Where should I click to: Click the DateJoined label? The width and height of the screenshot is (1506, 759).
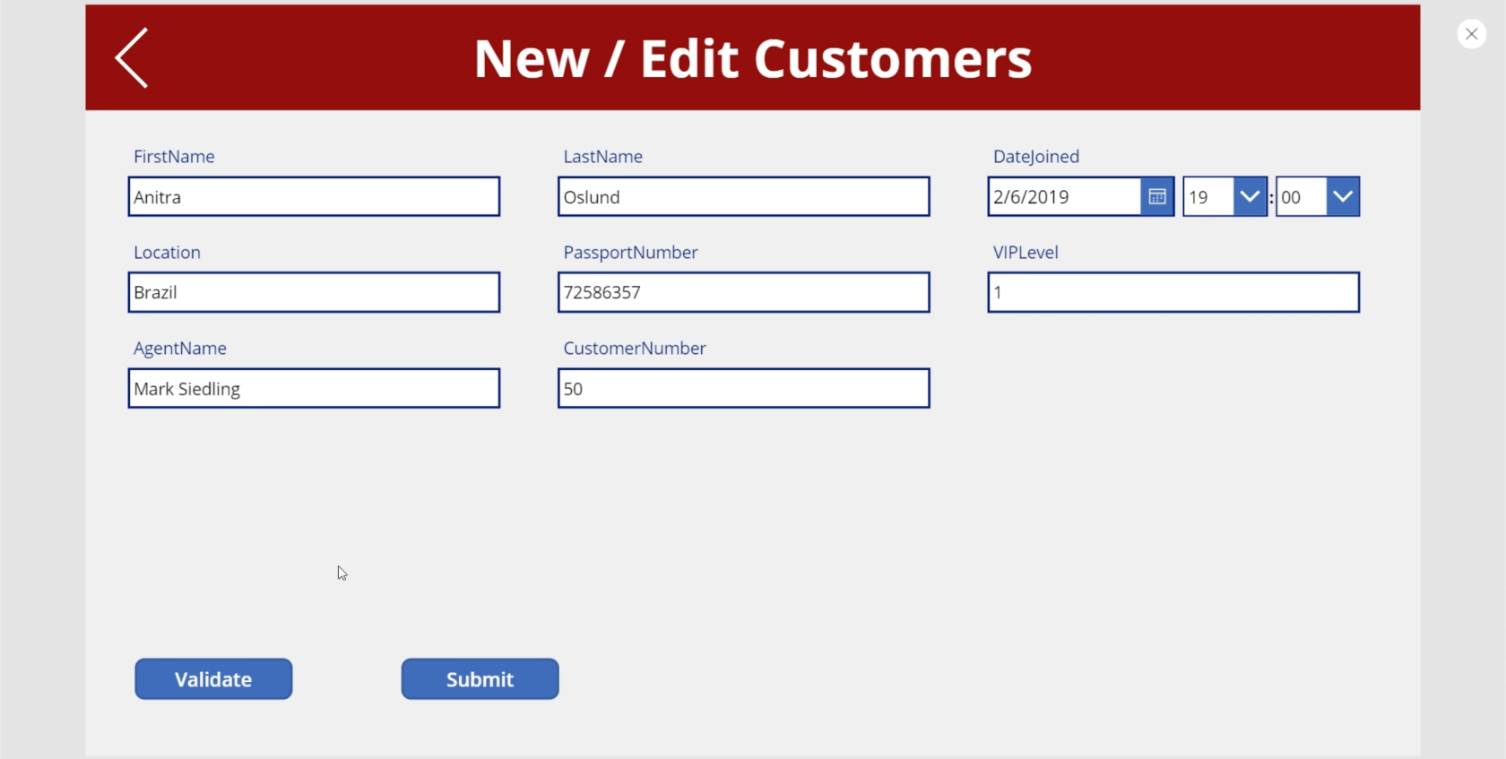[x=1036, y=157]
